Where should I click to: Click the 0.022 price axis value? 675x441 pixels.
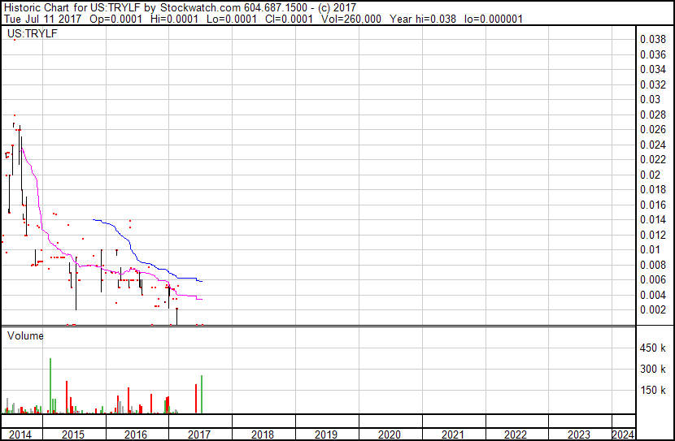click(653, 159)
